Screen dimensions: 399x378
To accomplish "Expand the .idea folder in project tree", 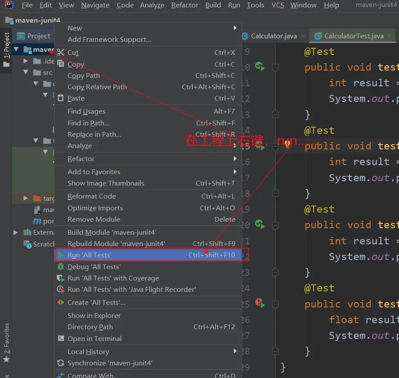I will point(26,61).
